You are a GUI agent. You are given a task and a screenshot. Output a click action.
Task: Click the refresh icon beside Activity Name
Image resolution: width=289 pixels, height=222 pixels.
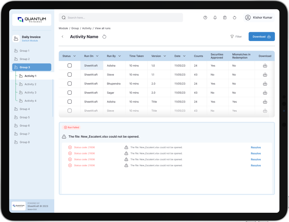coord(104,37)
